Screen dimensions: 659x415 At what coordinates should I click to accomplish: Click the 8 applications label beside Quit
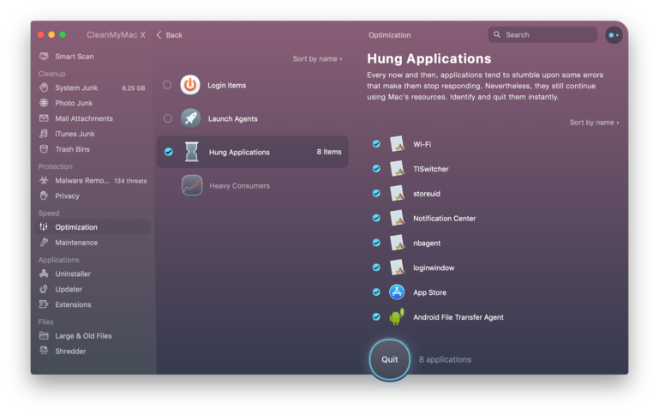click(445, 359)
